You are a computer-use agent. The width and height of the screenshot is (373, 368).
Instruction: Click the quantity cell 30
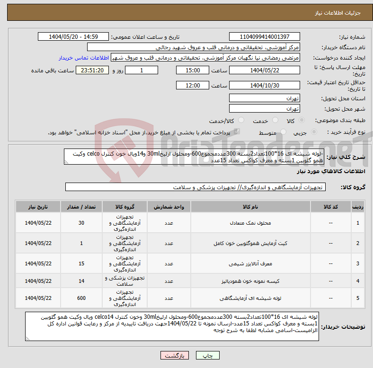[81, 223]
